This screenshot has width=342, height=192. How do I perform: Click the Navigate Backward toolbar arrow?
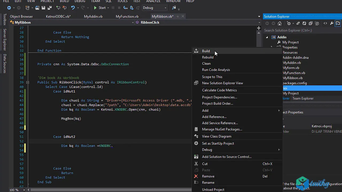coord(9,8)
